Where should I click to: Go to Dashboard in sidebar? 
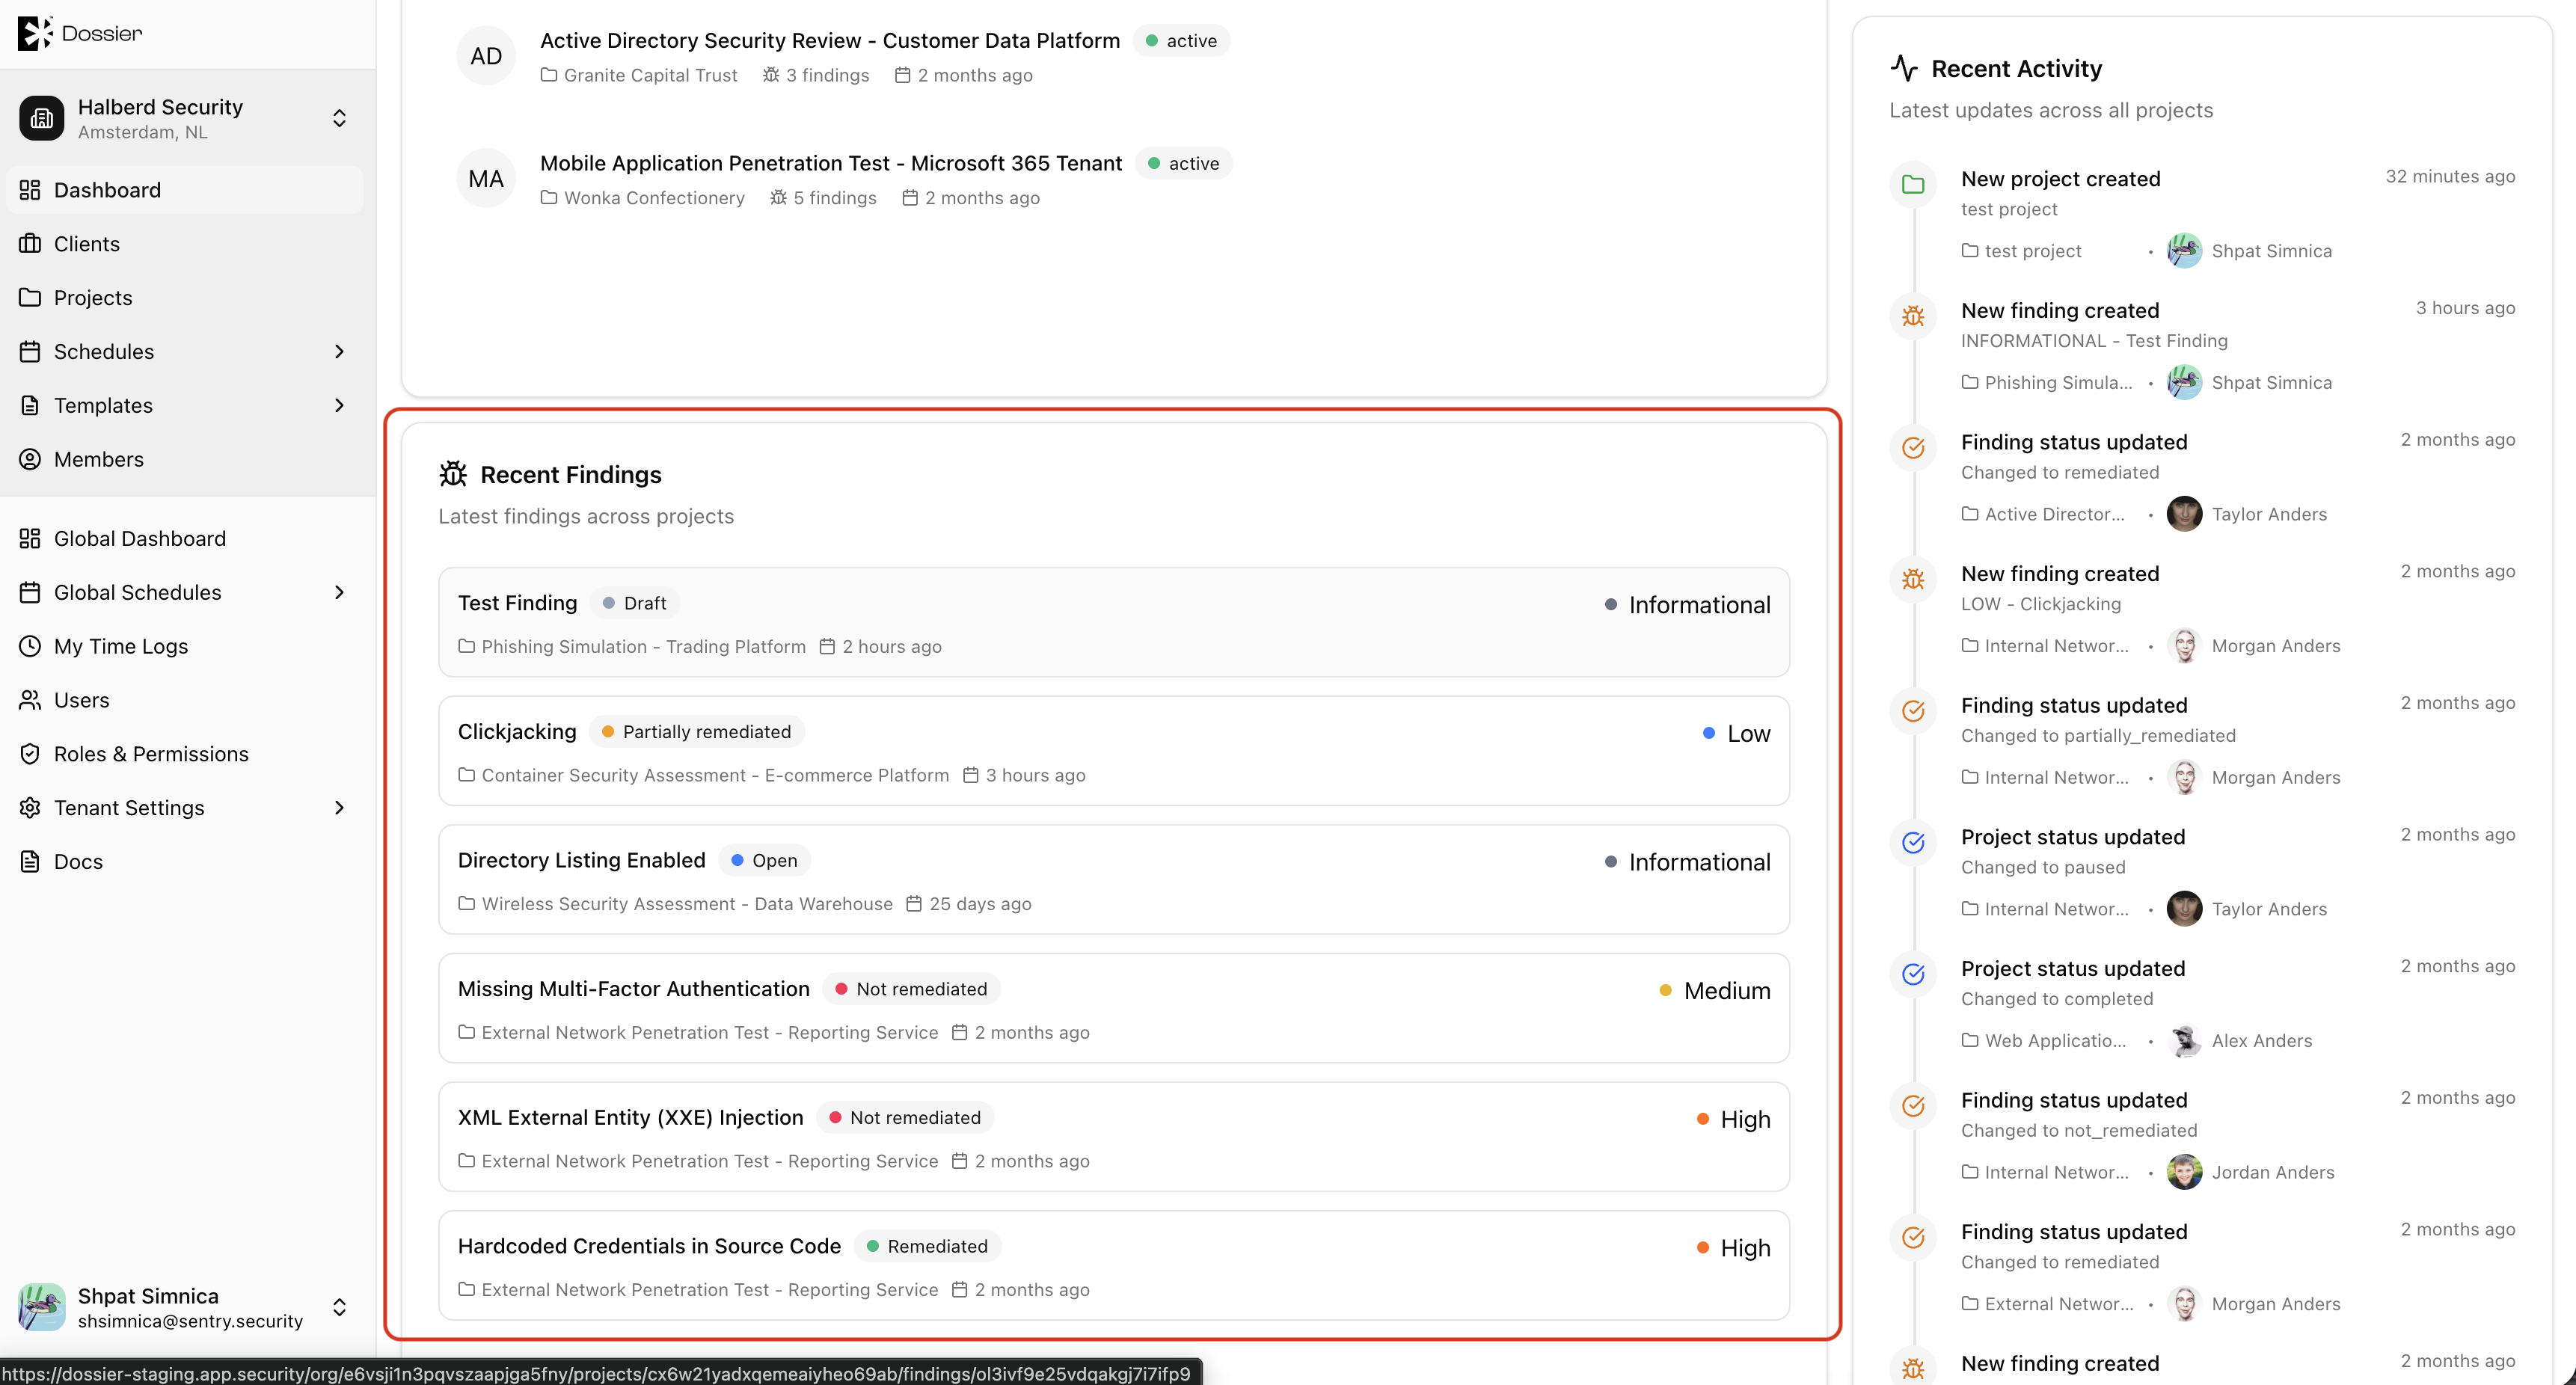[x=185, y=190]
